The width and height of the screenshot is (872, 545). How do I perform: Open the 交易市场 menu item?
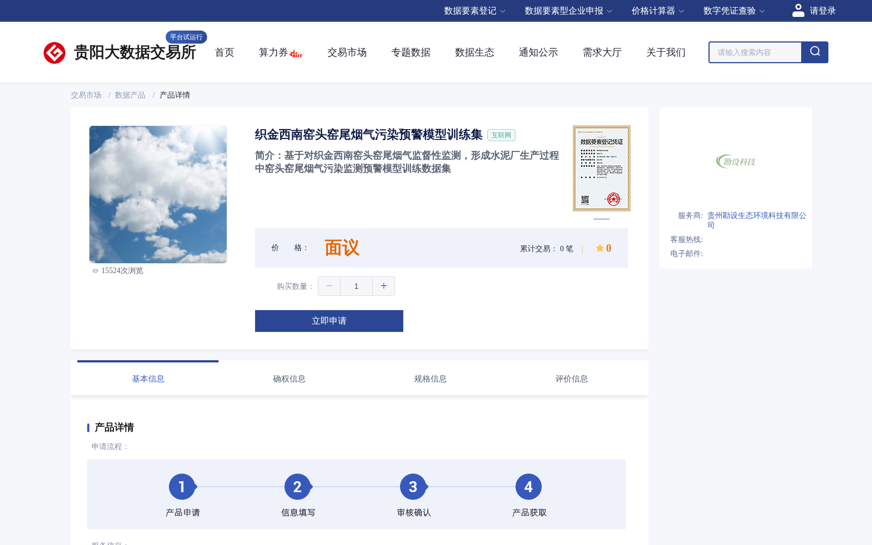point(347,52)
